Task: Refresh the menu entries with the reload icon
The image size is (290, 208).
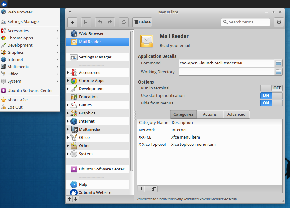Action: 124,22
